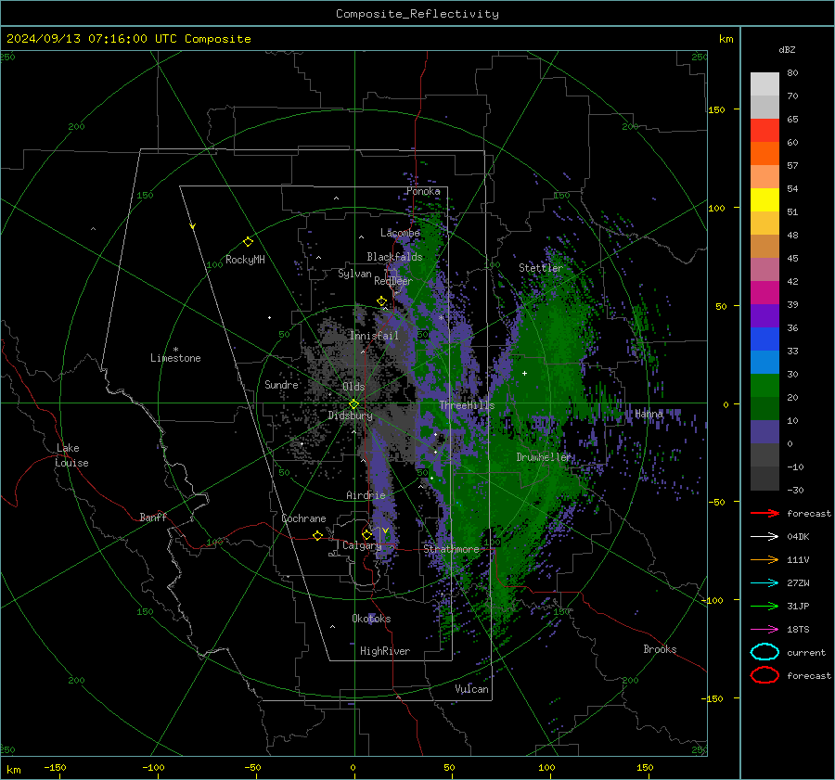This screenshot has width=835, height=780.
Task: Select the green 20-30 dBZ swatch
Action: [764, 385]
